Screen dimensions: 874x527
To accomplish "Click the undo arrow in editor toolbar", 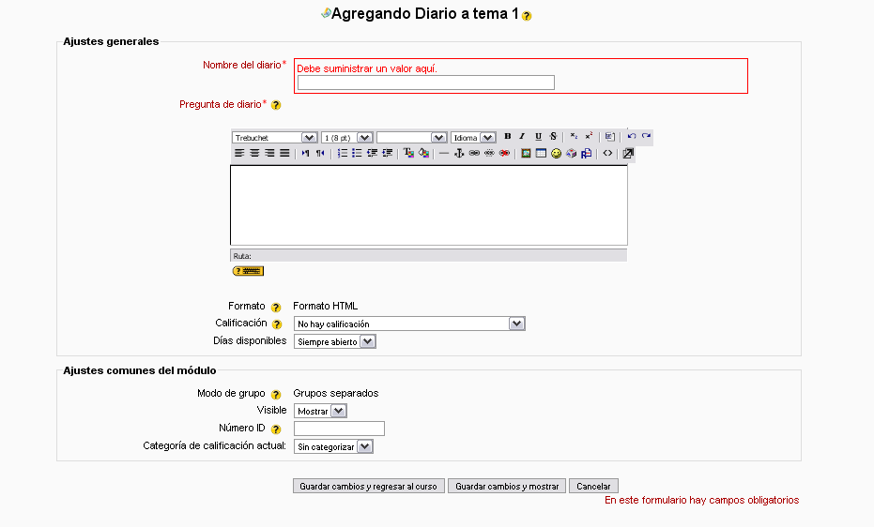I will [x=632, y=137].
